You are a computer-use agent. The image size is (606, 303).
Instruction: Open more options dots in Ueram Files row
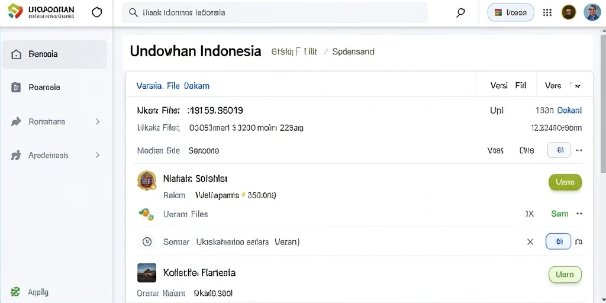tap(579, 213)
